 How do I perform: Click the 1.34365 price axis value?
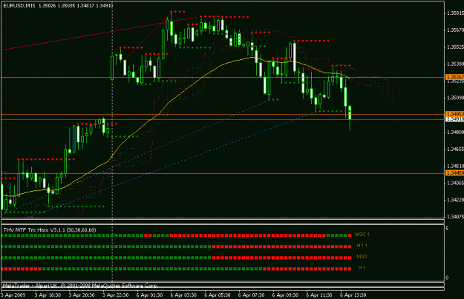click(455, 183)
